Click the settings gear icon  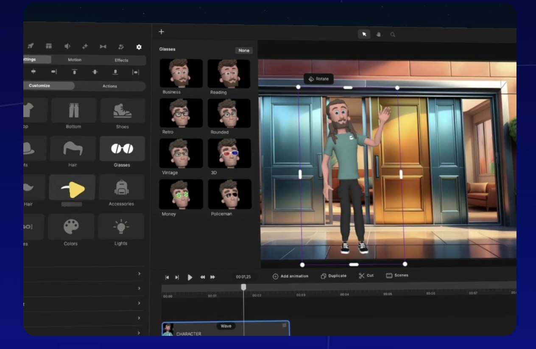139,47
